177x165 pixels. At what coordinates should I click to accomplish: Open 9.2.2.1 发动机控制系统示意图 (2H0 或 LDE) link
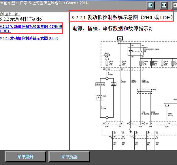pos(31,29)
